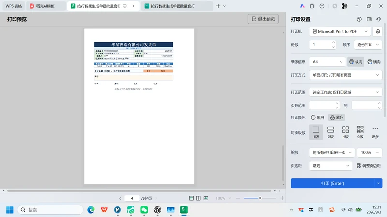Click the delivery note page thumbnail
The height and width of the screenshot is (217, 387).
click(x=139, y=106)
